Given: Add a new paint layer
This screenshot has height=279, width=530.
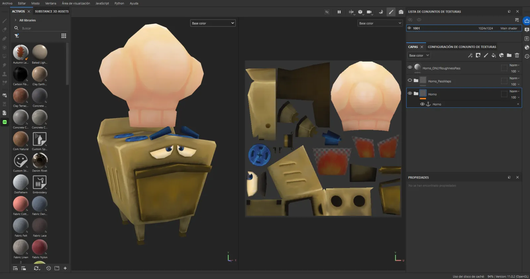Looking at the screenshot, I should [486, 55].
